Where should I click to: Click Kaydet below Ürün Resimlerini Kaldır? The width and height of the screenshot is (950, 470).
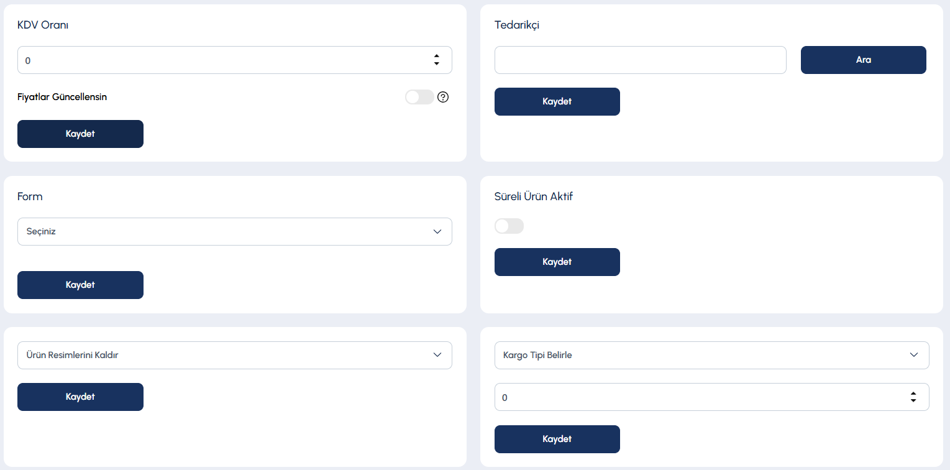[80, 397]
